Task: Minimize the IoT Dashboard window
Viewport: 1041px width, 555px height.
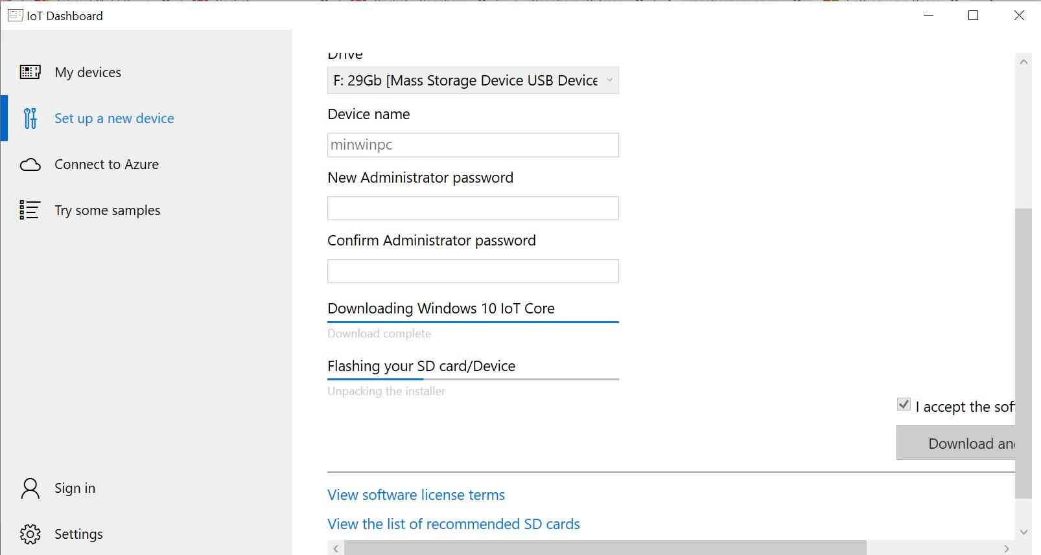Action: 928,15
